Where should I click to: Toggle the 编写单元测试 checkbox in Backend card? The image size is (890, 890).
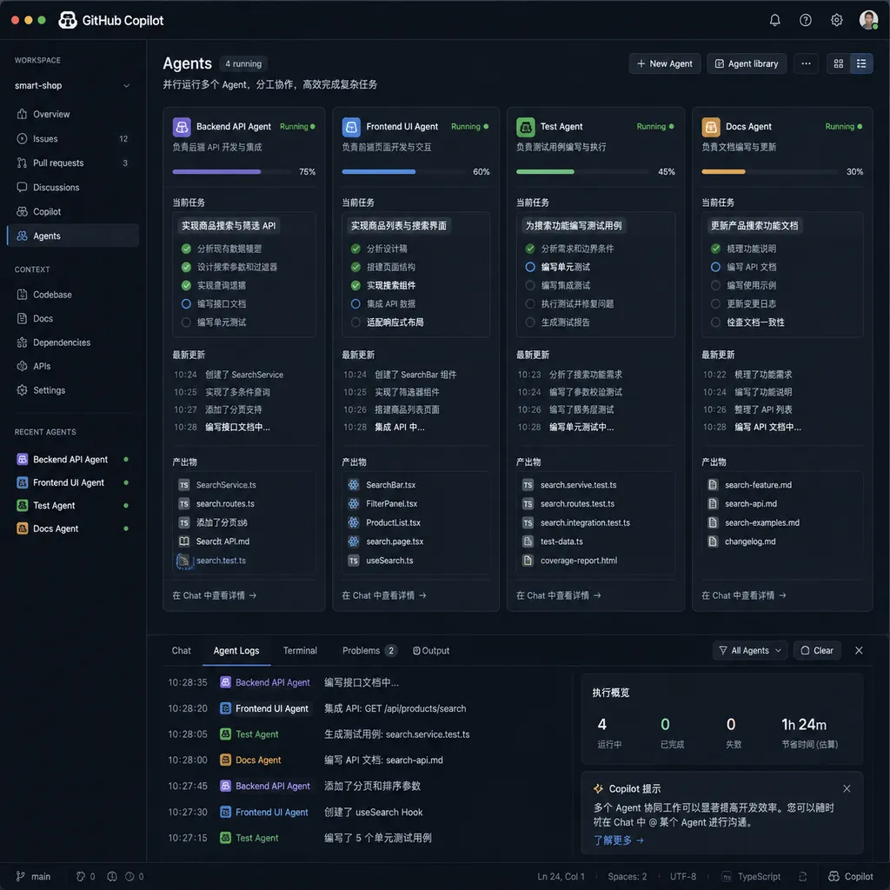(186, 322)
